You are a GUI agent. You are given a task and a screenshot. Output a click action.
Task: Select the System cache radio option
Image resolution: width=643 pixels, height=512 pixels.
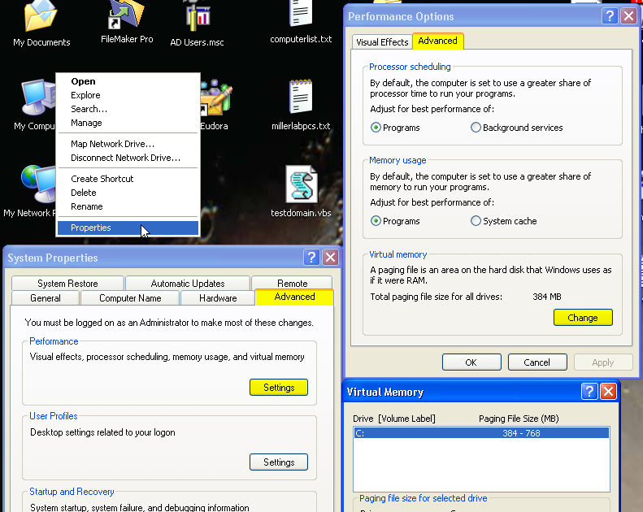[503, 221]
